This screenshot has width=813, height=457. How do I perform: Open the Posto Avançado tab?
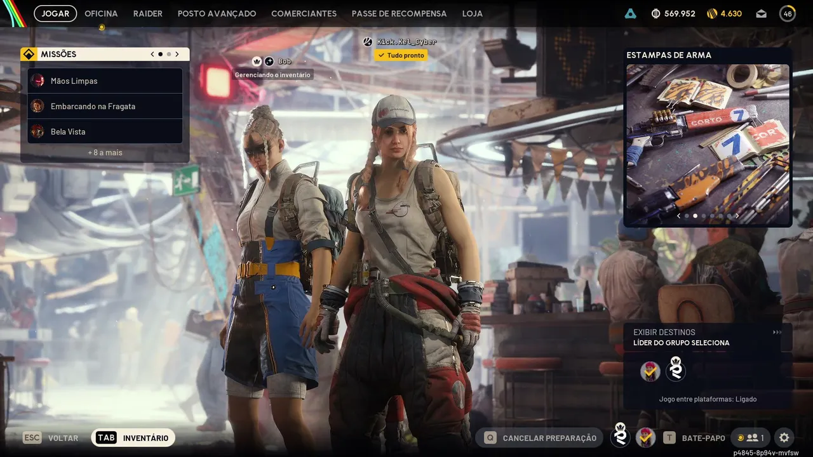(x=217, y=13)
